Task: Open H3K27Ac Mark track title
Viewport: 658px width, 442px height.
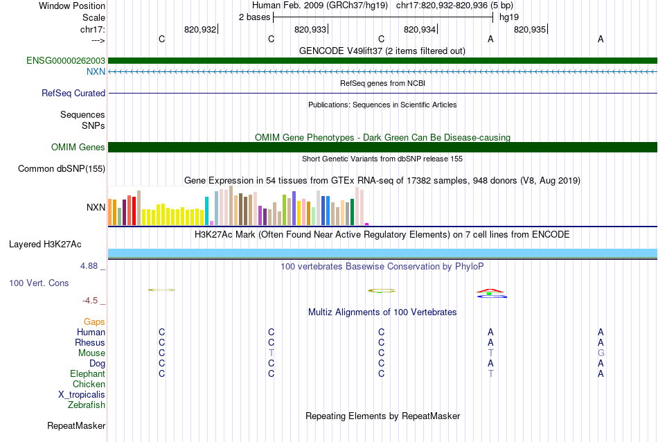Action: coord(382,234)
